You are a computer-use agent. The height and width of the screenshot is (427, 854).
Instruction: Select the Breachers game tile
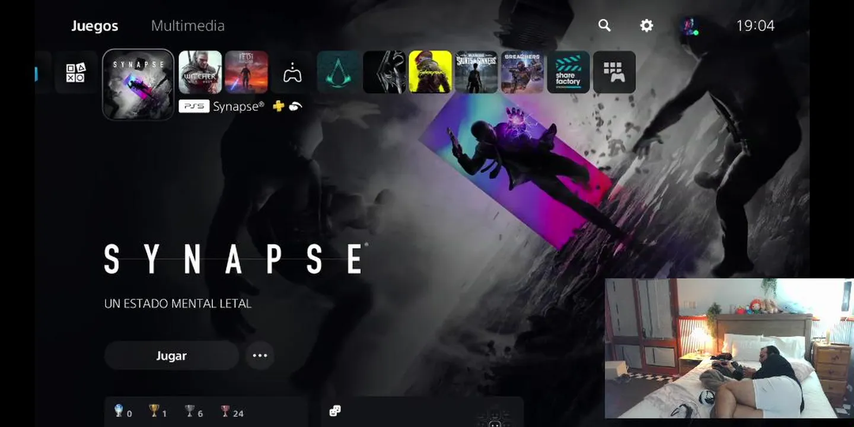coord(522,72)
